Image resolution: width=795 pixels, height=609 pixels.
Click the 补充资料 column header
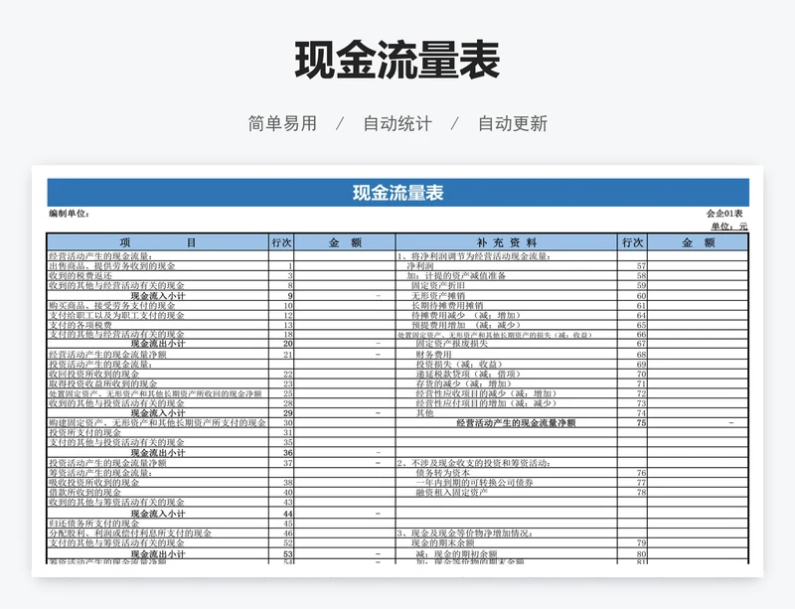click(x=506, y=242)
